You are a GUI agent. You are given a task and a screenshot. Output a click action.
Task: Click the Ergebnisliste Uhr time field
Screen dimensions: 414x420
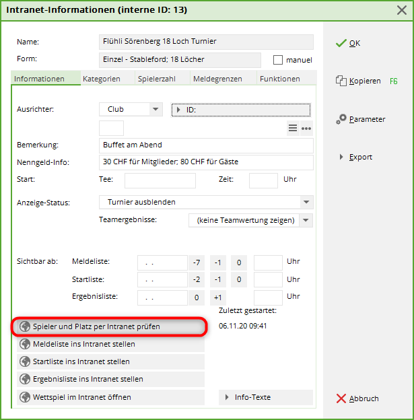tap(268, 297)
